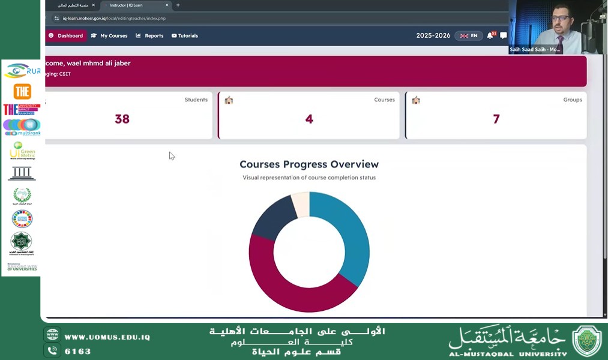Viewport: 608px width, 360px height.
Task: Click the Groups card building icon
Action: (416, 100)
